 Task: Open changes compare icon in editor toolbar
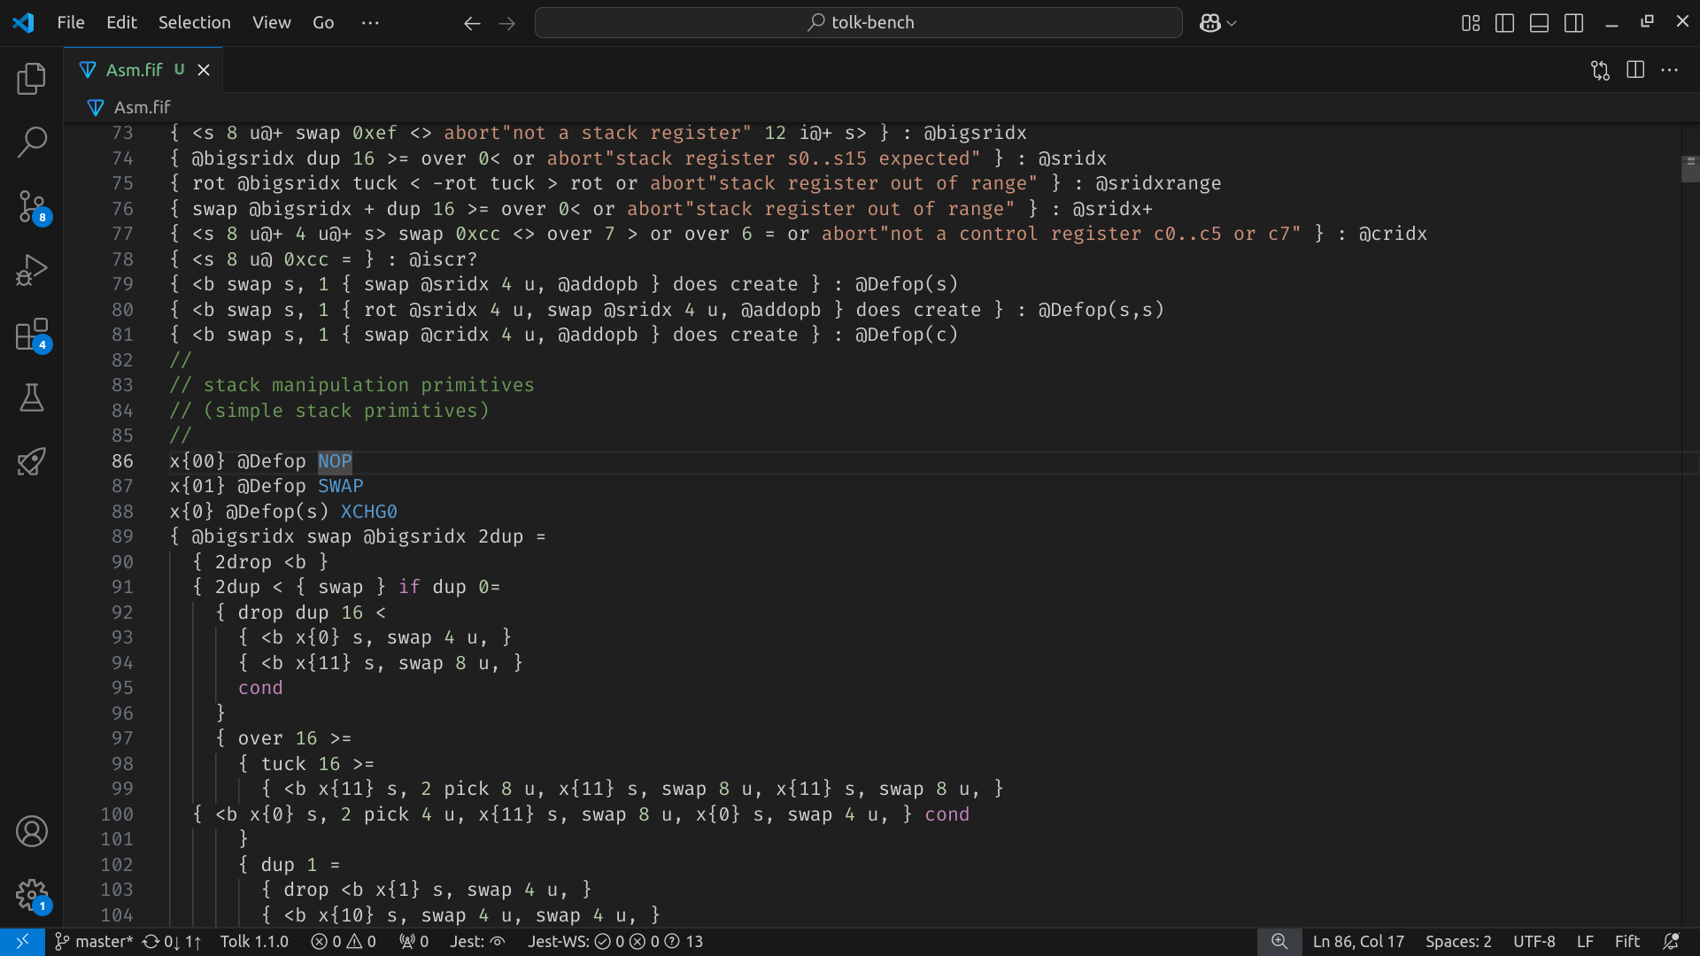point(1600,70)
